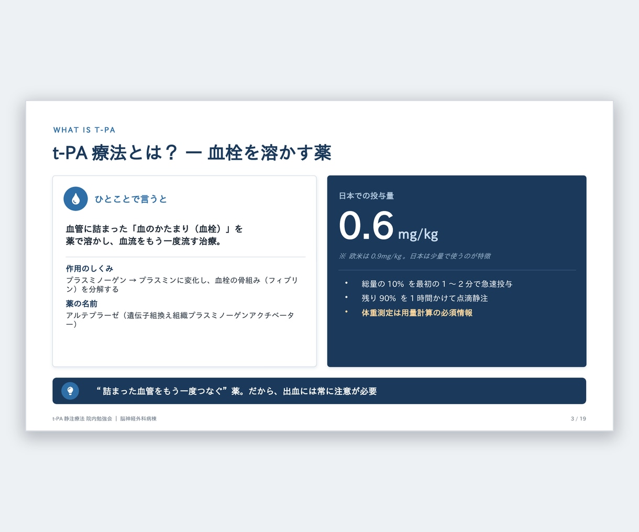This screenshot has width=639, height=532.
Task: Select the note '※ 欧米は 0.9mg/kg'
Action: tap(370, 256)
